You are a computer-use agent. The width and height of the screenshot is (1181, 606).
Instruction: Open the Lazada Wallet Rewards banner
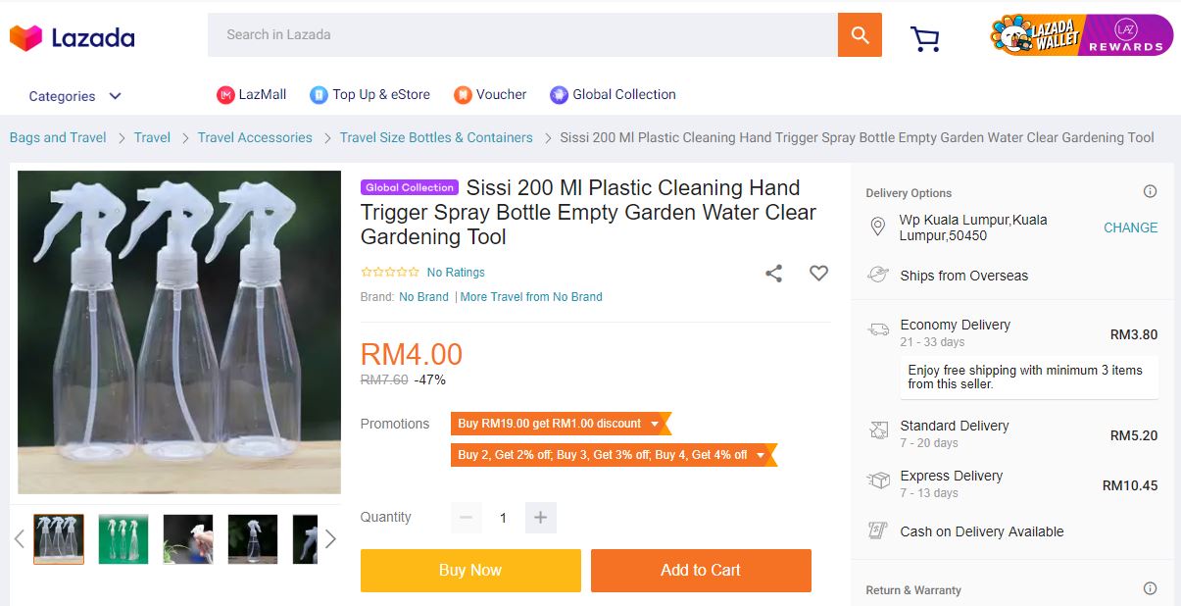pos(1081,35)
